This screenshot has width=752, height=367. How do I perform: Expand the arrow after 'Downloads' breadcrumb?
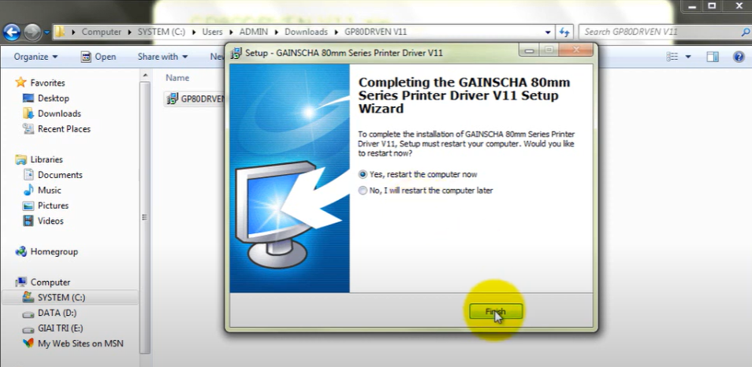tap(337, 32)
